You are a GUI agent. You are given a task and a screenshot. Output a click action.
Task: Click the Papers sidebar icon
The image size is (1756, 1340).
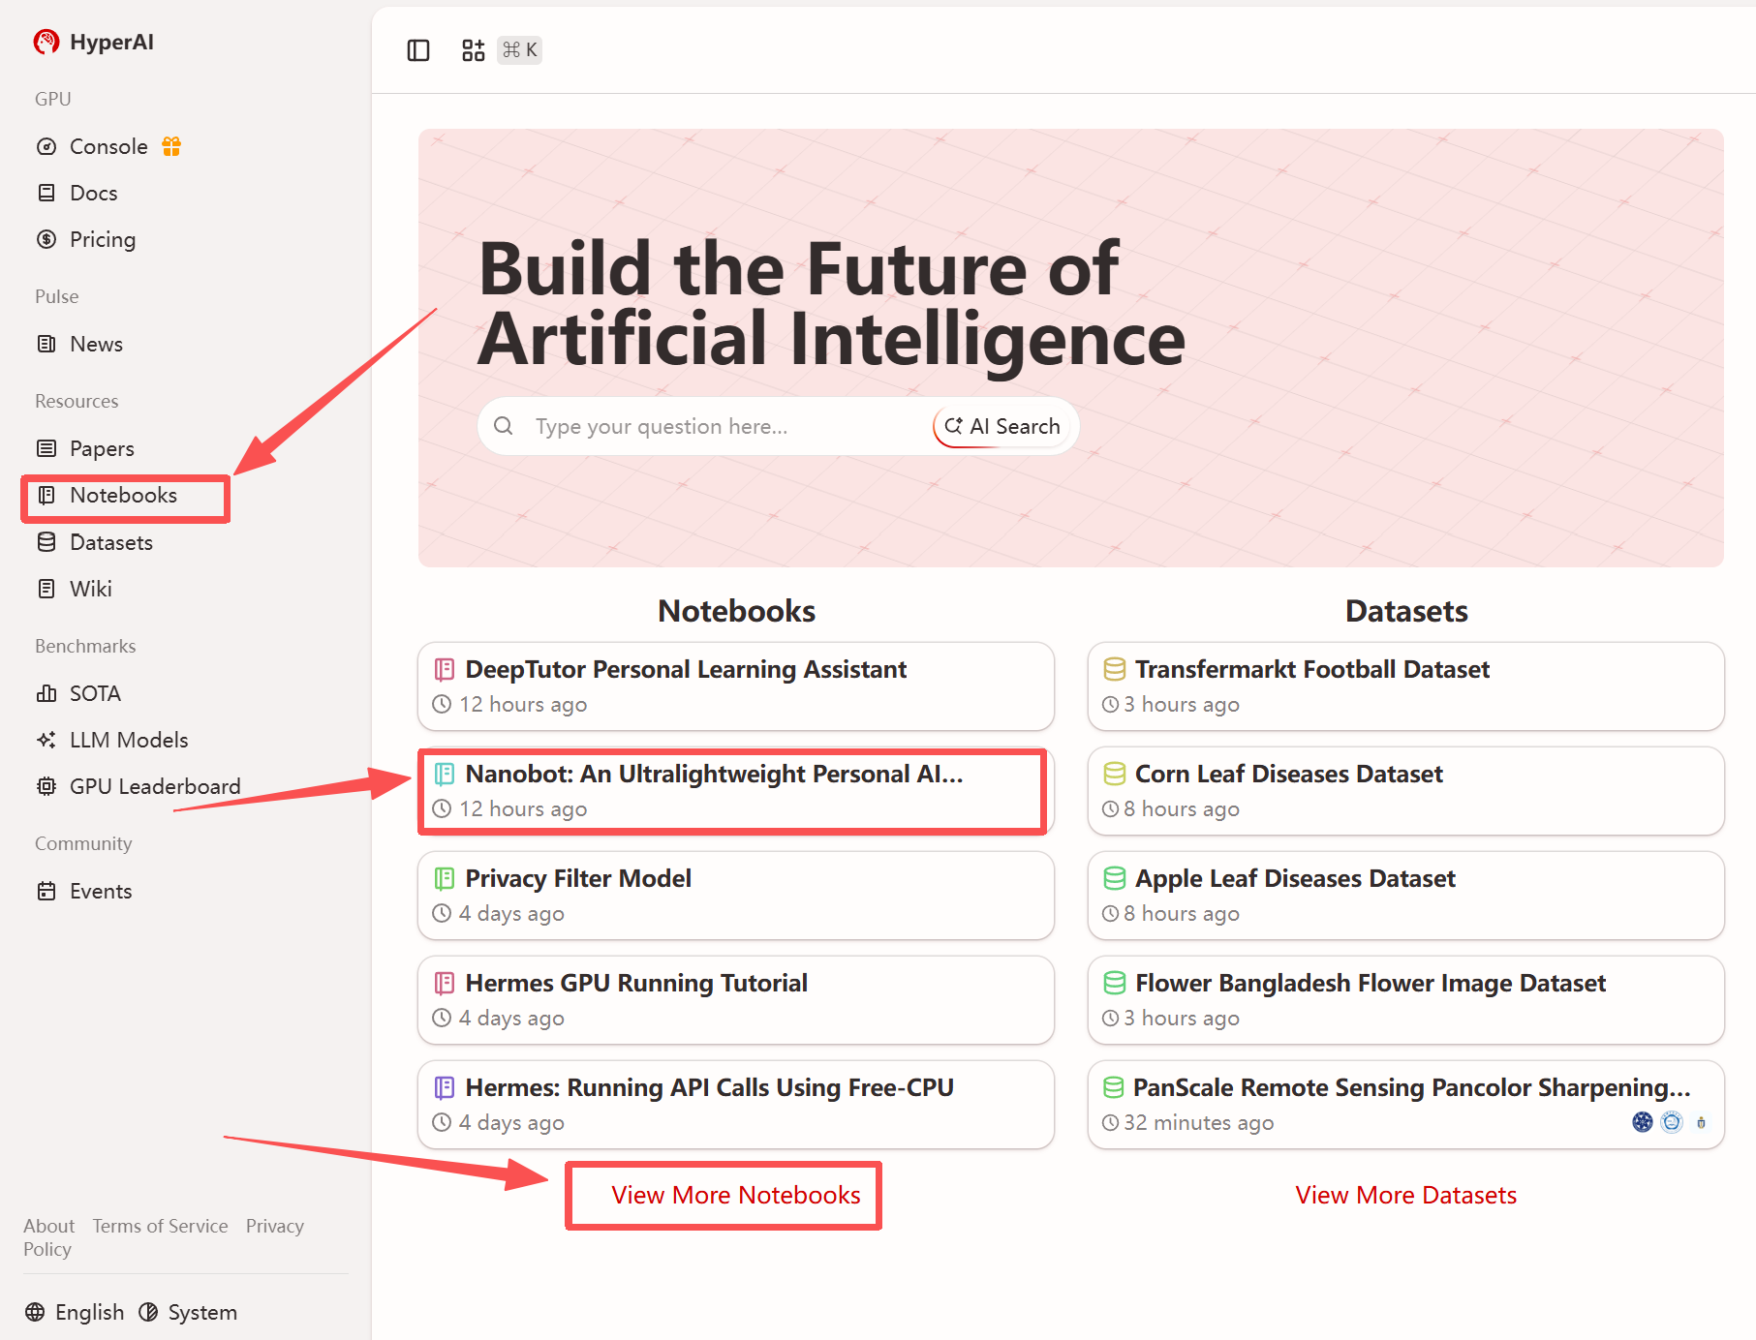click(46, 448)
